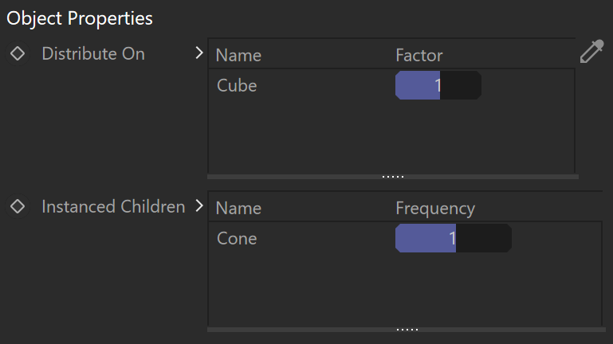
Task: Click the Cube Factor slider
Action: tap(438, 85)
